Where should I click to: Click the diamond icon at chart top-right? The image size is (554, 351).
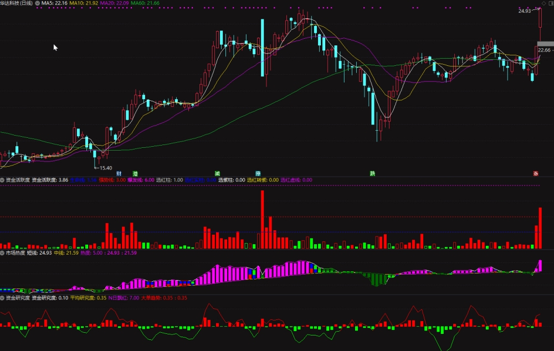pyautogui.click(x=544, y=3)
